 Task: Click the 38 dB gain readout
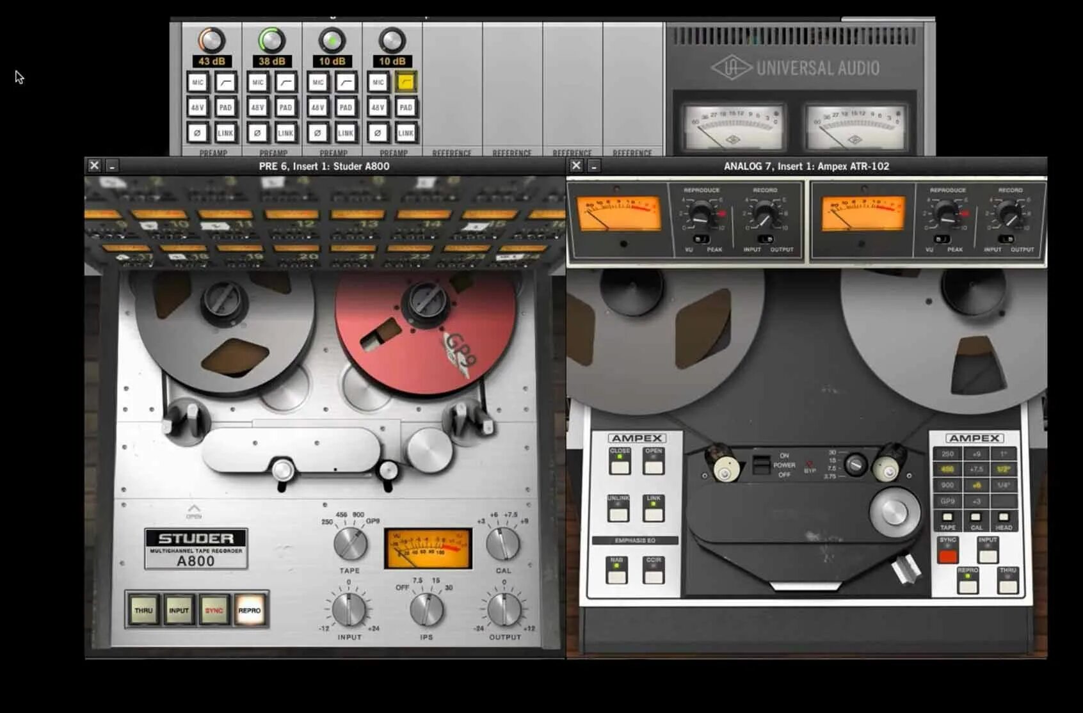[272, 61]
